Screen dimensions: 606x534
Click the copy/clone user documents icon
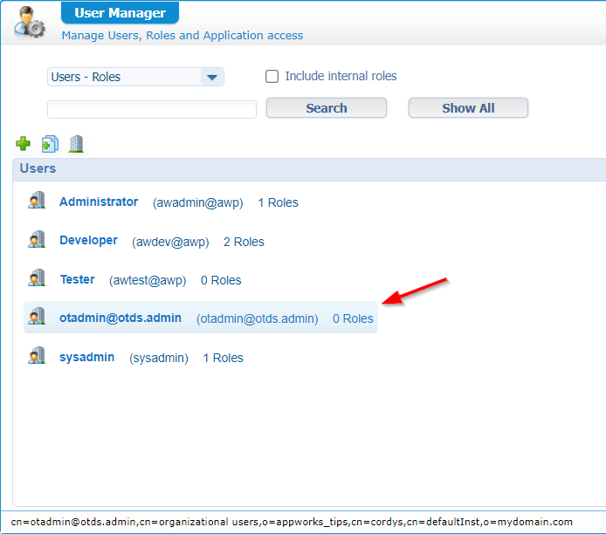[x=50, y=144]
